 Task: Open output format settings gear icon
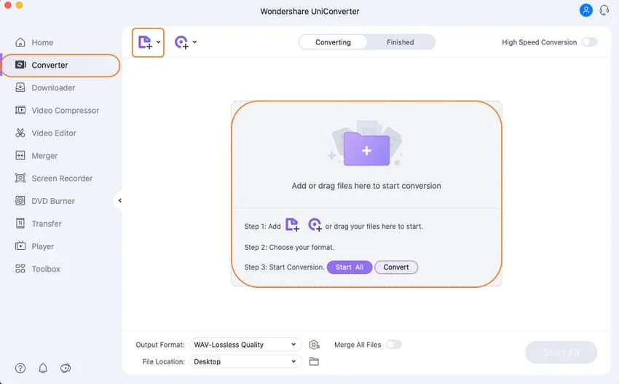tap(314, 345)
